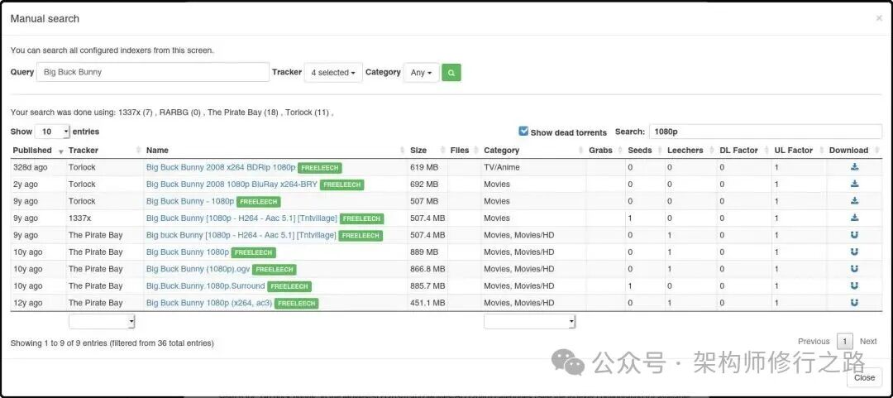Open the Tracker '4 selected' dropdown
The image size is (893, 398).
333,73
